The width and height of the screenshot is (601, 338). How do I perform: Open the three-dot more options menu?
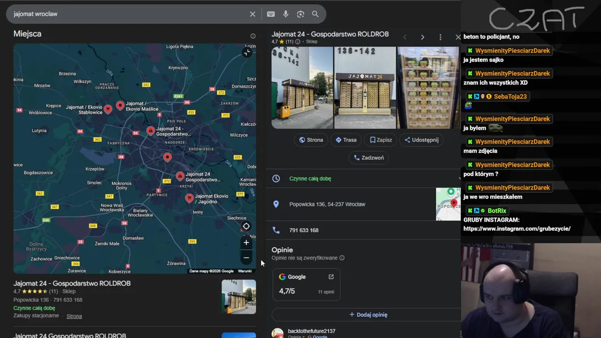pyautogui.click(x=440, y=37)
